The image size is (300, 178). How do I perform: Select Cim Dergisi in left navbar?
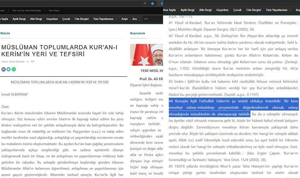click(82, 19)
